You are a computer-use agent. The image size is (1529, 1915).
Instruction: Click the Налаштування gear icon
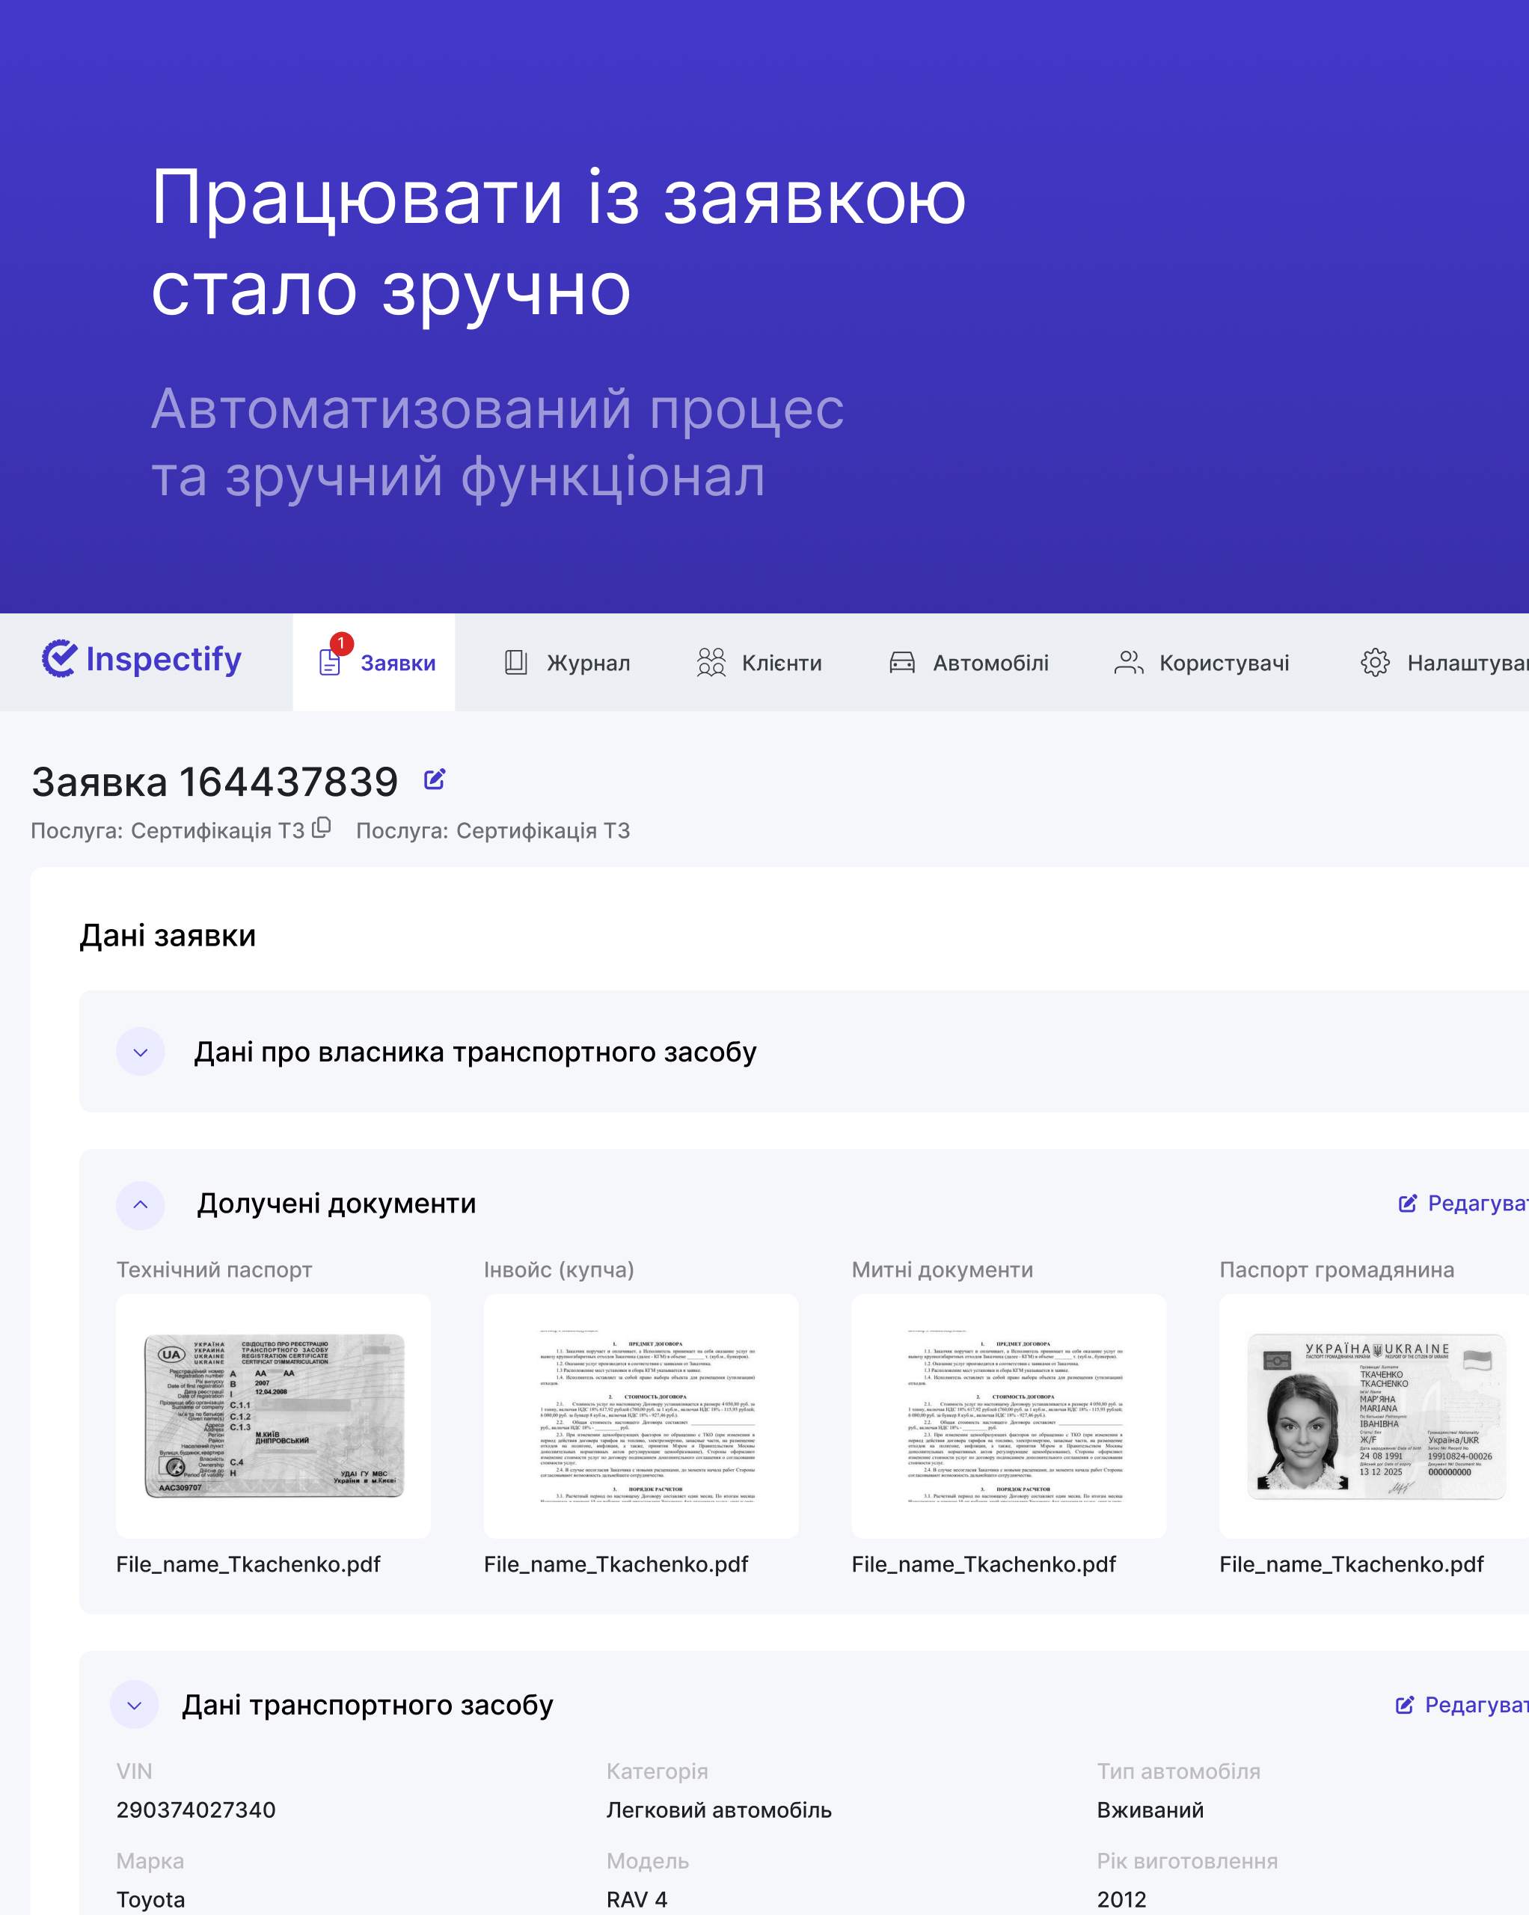tap(1374, 663)
